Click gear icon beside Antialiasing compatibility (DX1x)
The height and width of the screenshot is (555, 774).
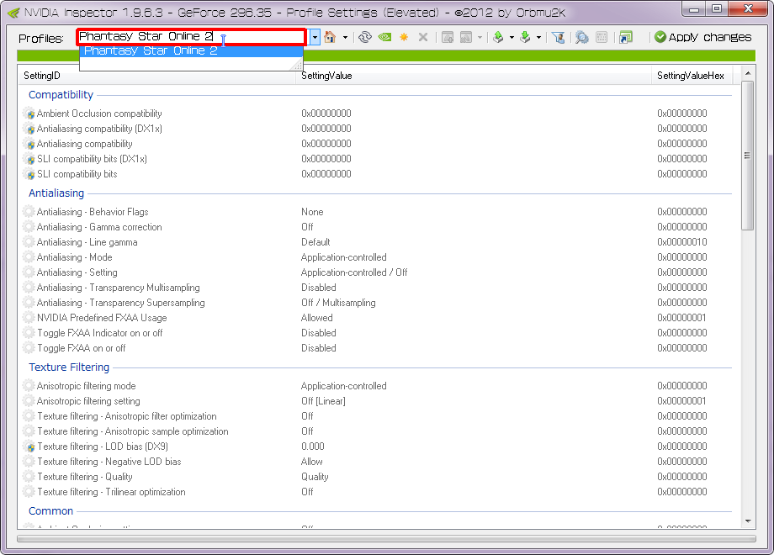coord(29,129)
